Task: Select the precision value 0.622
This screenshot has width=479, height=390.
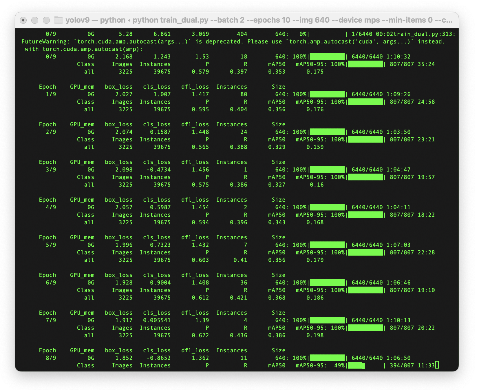Action: pyautogui.click(x=200, y=335)
